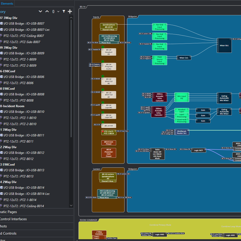Open the Named Controls section
This screenshot has height=241, width=241.
(37, 233)
